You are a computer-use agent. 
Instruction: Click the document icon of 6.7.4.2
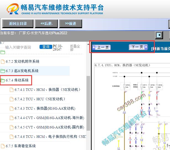pyautogui.click(x=12, y=99)
